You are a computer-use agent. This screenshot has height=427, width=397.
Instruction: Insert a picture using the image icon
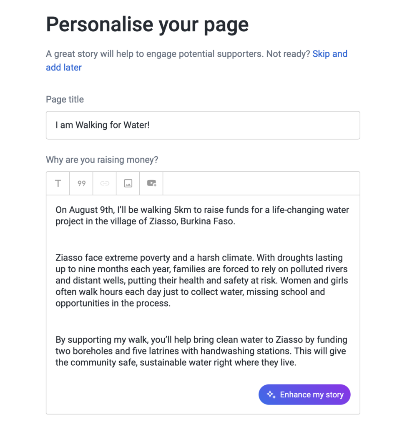(x=128, y=183)
